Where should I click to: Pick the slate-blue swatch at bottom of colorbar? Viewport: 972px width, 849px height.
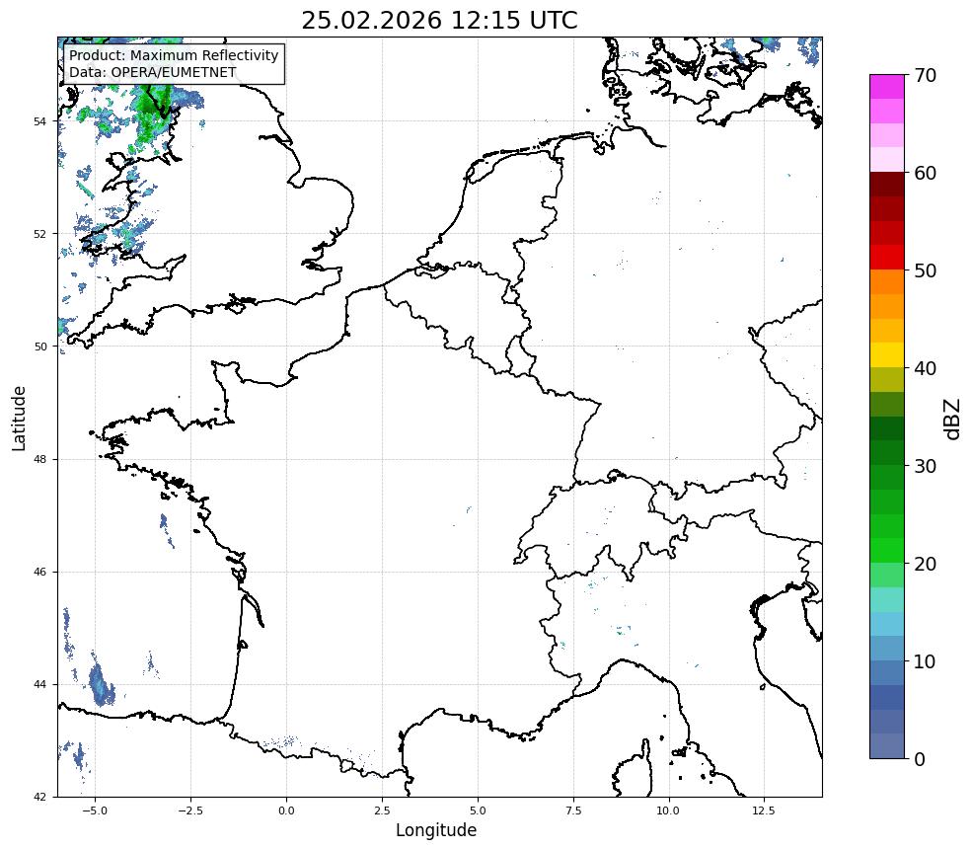[x=887, y=746]
